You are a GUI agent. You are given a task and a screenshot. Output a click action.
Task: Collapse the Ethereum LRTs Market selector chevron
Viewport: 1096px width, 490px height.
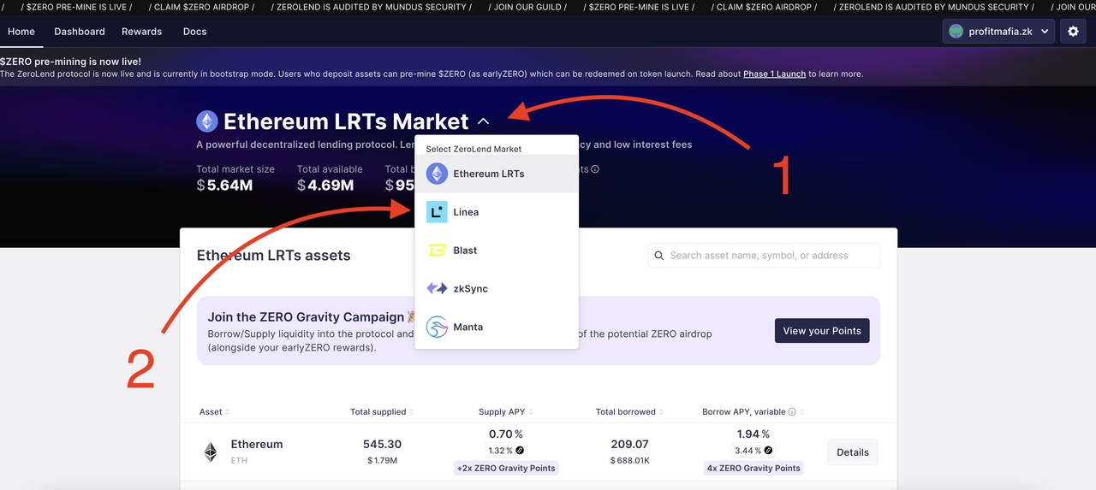tap(483, 122)
